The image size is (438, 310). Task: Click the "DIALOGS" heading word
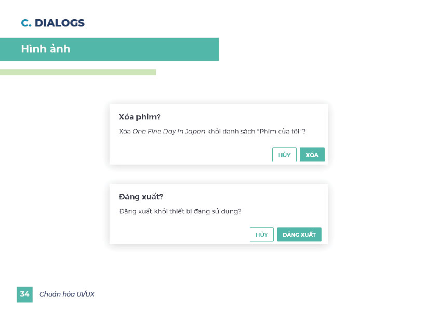click(x=59, y=23)
